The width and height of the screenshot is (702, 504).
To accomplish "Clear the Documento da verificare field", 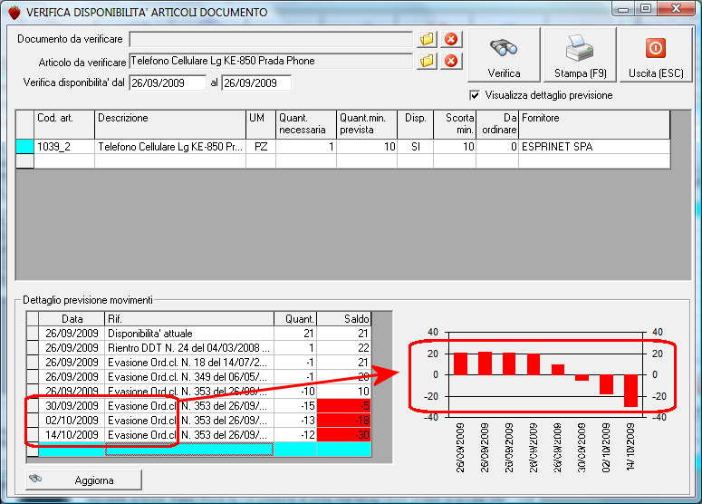I will tap(451, 39).
